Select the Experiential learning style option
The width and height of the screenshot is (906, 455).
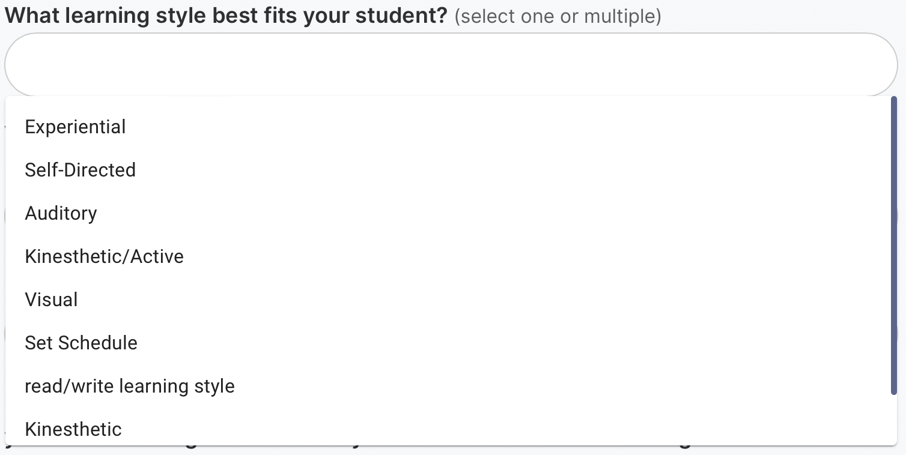click(75, 127)
